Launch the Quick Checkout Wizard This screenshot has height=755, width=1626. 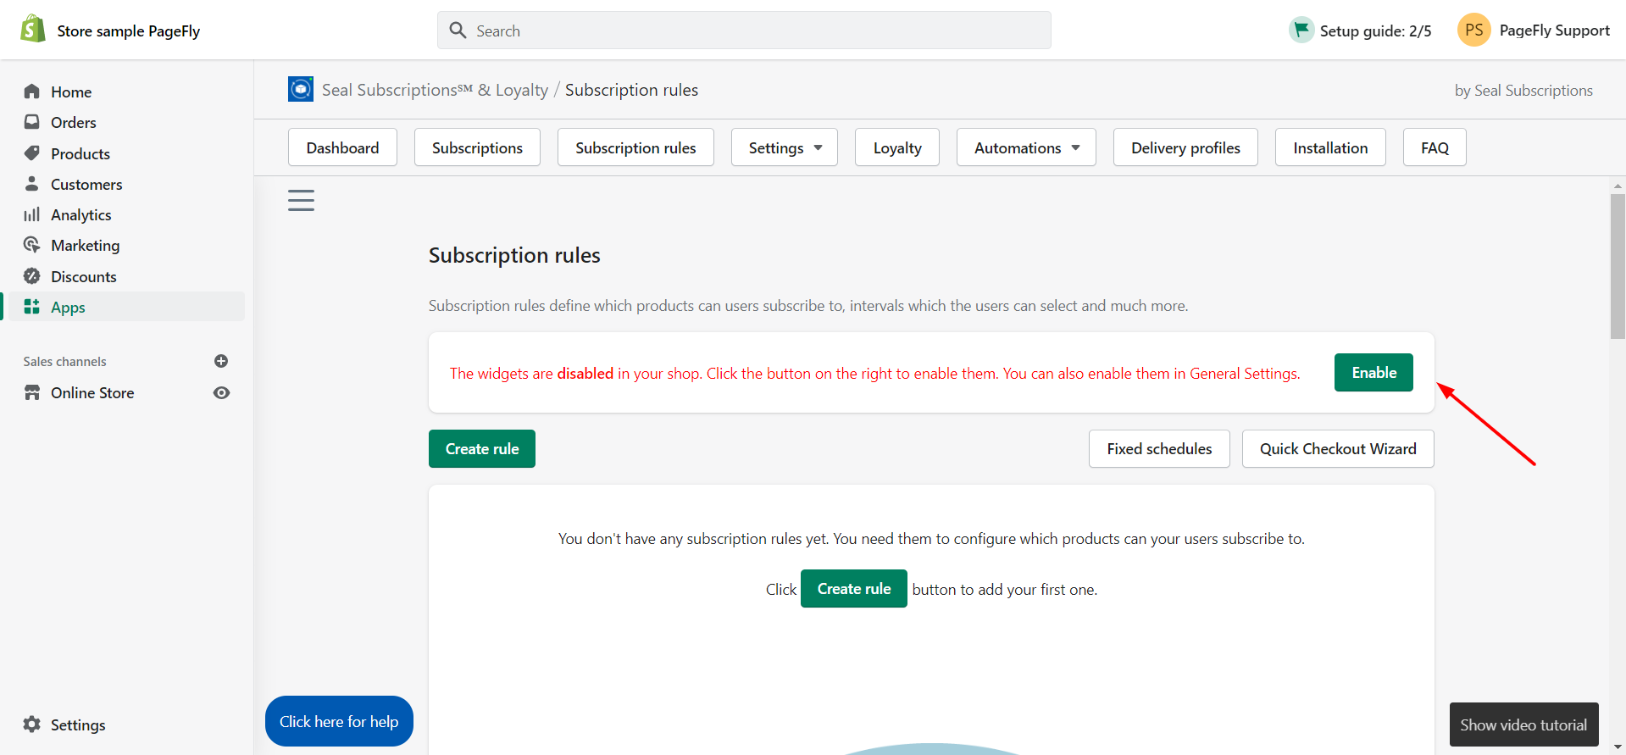[x=1338, y=448]
